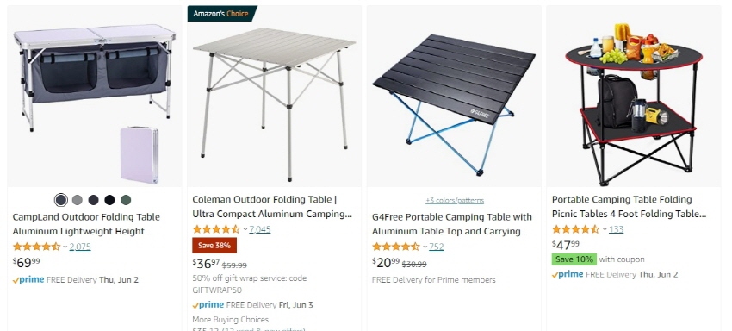Pick the green color swatch option
The width and height of the screenshot is (732, 331).
(x=126, y=200)
